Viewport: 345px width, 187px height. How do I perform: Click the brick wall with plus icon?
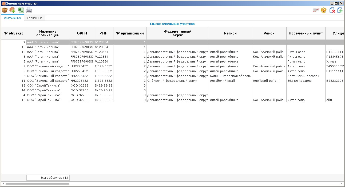coord(12,10)
